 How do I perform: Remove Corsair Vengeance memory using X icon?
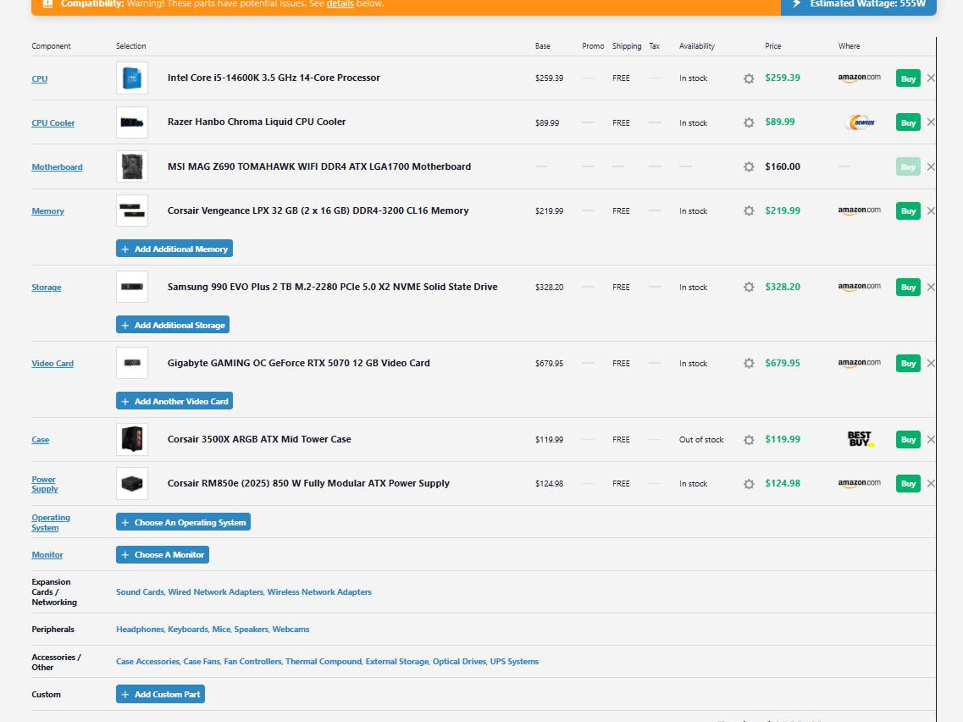(x=931, y=211)
